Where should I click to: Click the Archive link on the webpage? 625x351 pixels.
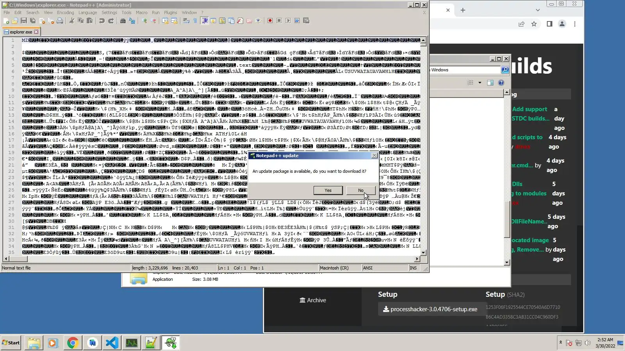(313, 300)
